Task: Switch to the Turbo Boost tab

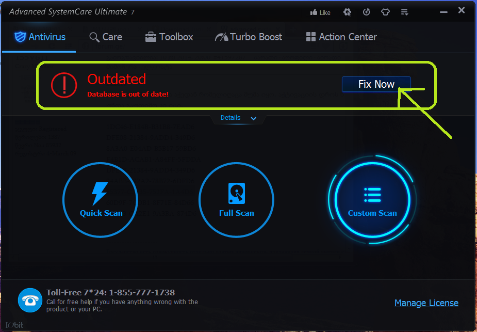Action: pos(249,37)
